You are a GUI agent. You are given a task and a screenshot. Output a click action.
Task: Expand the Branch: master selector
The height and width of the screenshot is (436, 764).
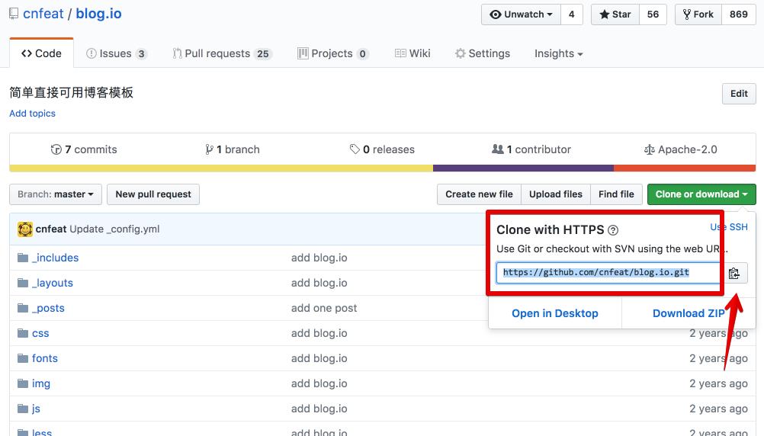tap(55, 194)
